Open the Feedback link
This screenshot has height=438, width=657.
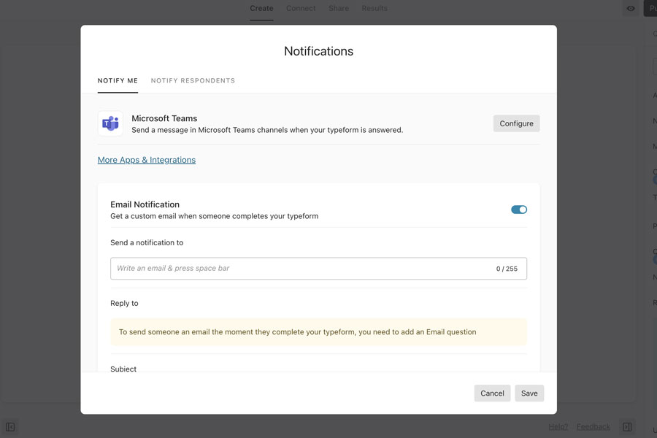(x=593, y=426)
